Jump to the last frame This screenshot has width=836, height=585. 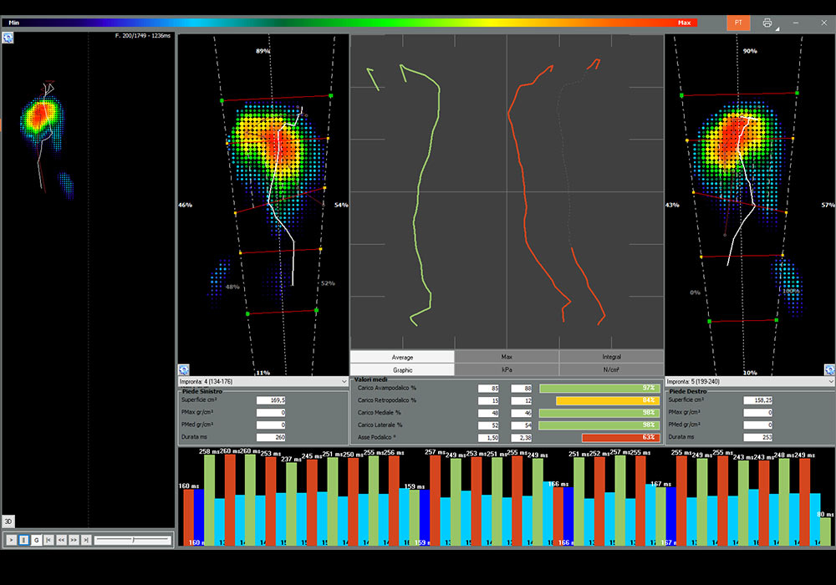85,540
